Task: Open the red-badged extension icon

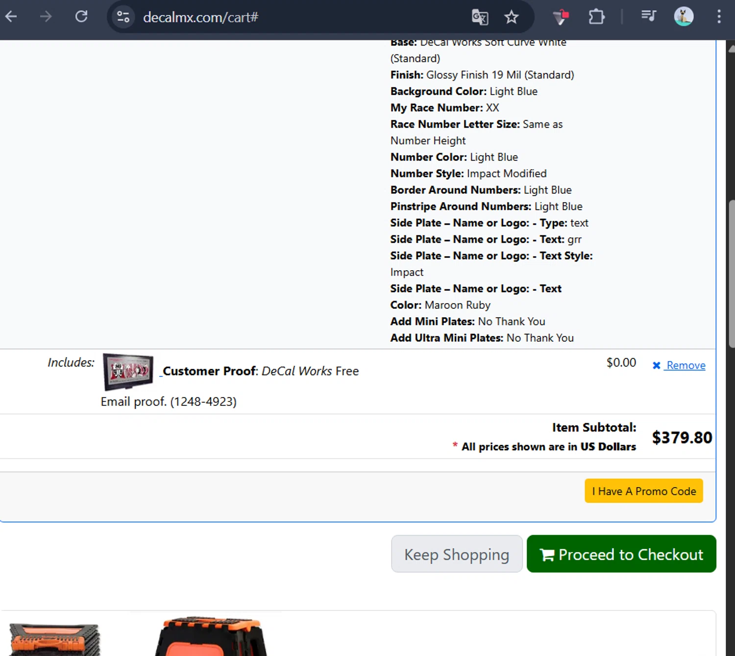Action: point(561,17)
